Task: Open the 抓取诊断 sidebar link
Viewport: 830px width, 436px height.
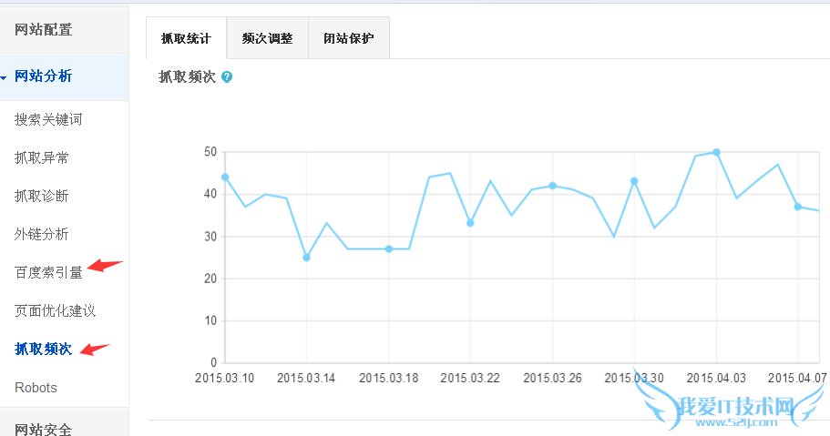Action: 41,196
